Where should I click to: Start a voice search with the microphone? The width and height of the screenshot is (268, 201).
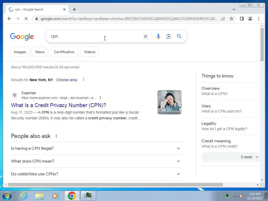point(158,36)
